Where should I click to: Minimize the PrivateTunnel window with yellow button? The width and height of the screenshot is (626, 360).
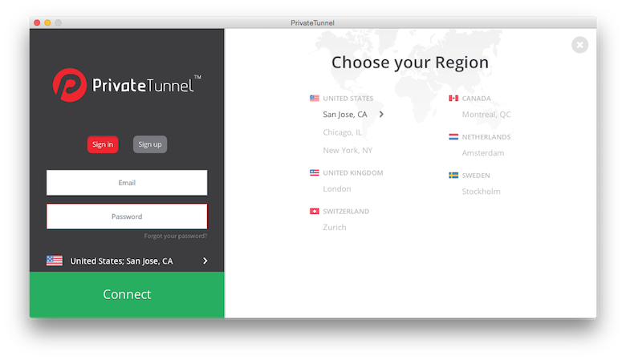point(47,22)
